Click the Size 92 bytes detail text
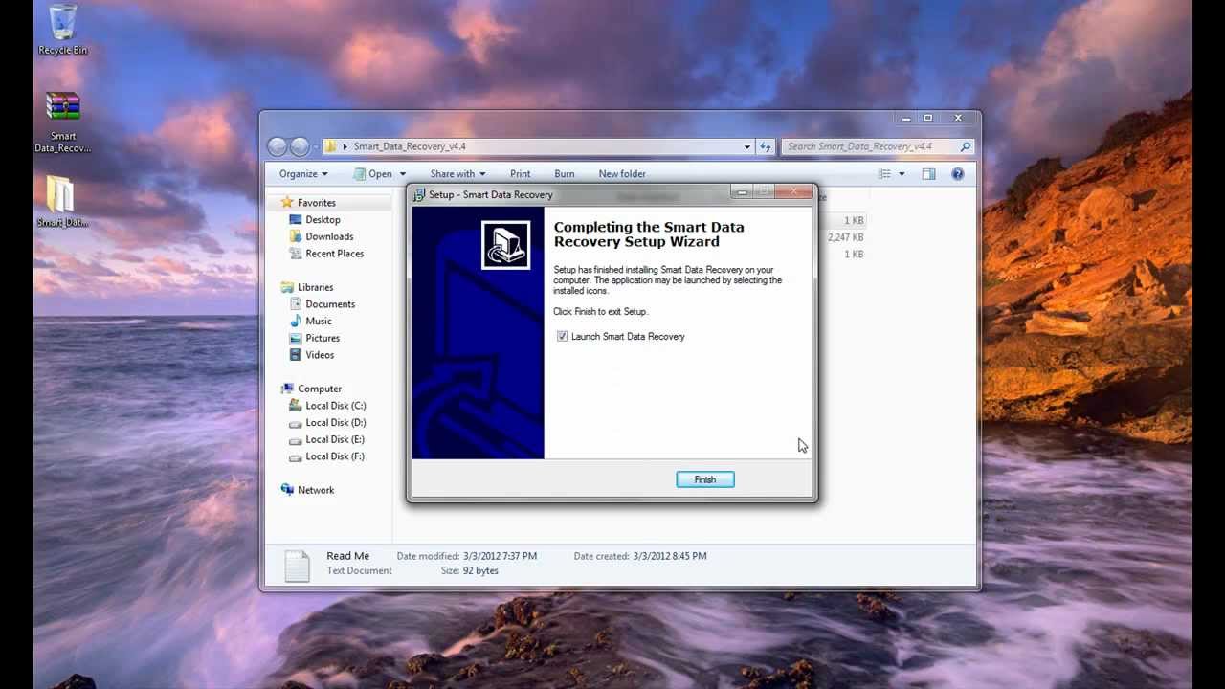1225x689 pixels. pyautogui.click(x=469, y=571)
